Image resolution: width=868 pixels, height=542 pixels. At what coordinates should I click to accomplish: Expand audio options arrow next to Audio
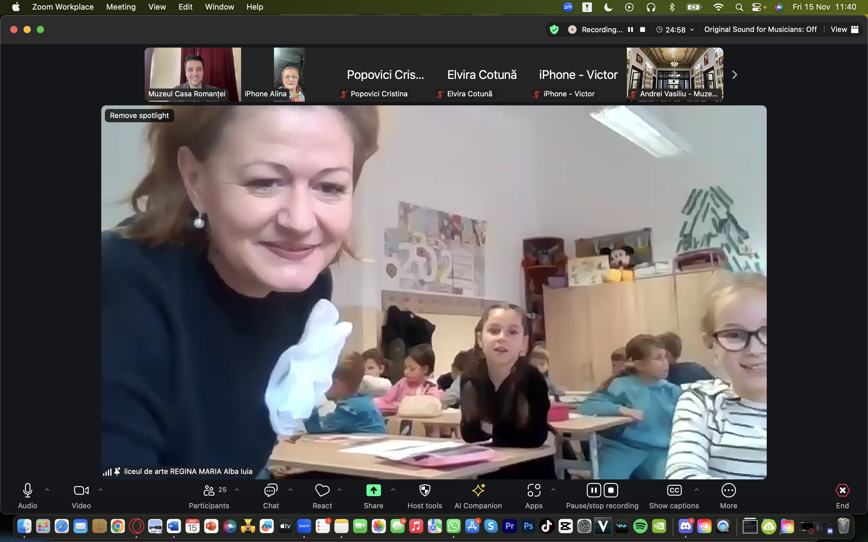pyautogui.click(x=47, y=490)
